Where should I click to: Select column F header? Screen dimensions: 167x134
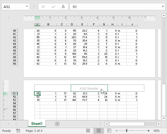pyautogui.click(x=94, y=24)
